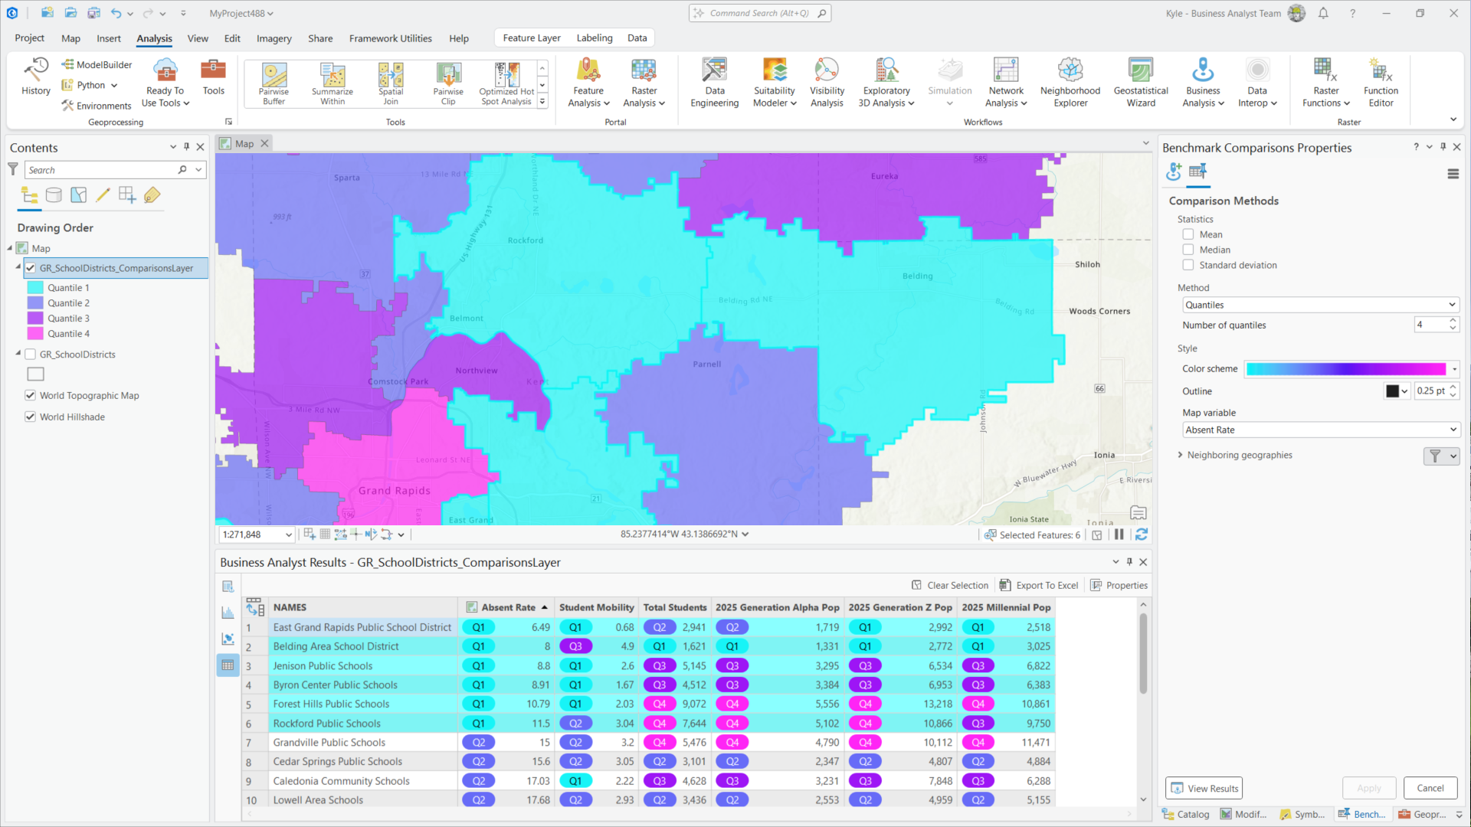Click the View Results button

pyautogui.click(x=1204, y=788)
